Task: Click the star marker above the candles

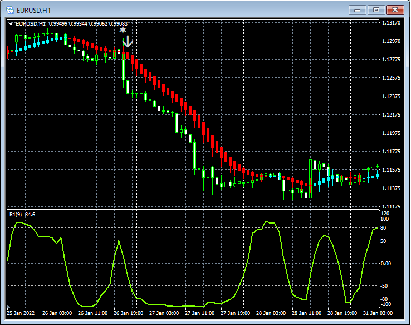Action: click(x=123, y=30)
